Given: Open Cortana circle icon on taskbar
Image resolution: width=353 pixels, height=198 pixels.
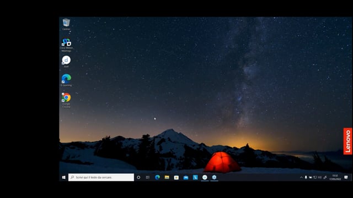Looking at the screenshot, I should click(x=138, y=177).
